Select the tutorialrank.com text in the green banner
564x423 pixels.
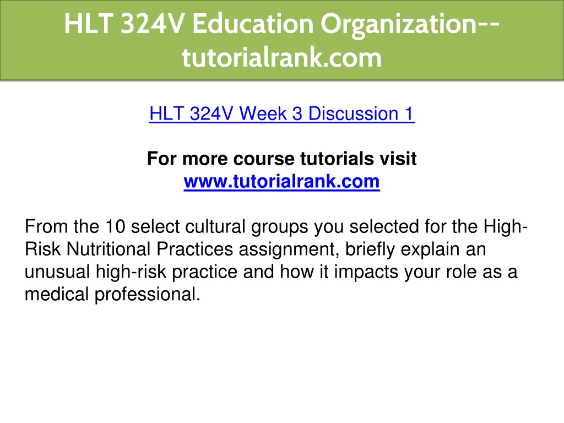(282, 57)
